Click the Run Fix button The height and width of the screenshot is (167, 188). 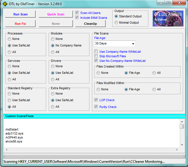coord(21,24)
